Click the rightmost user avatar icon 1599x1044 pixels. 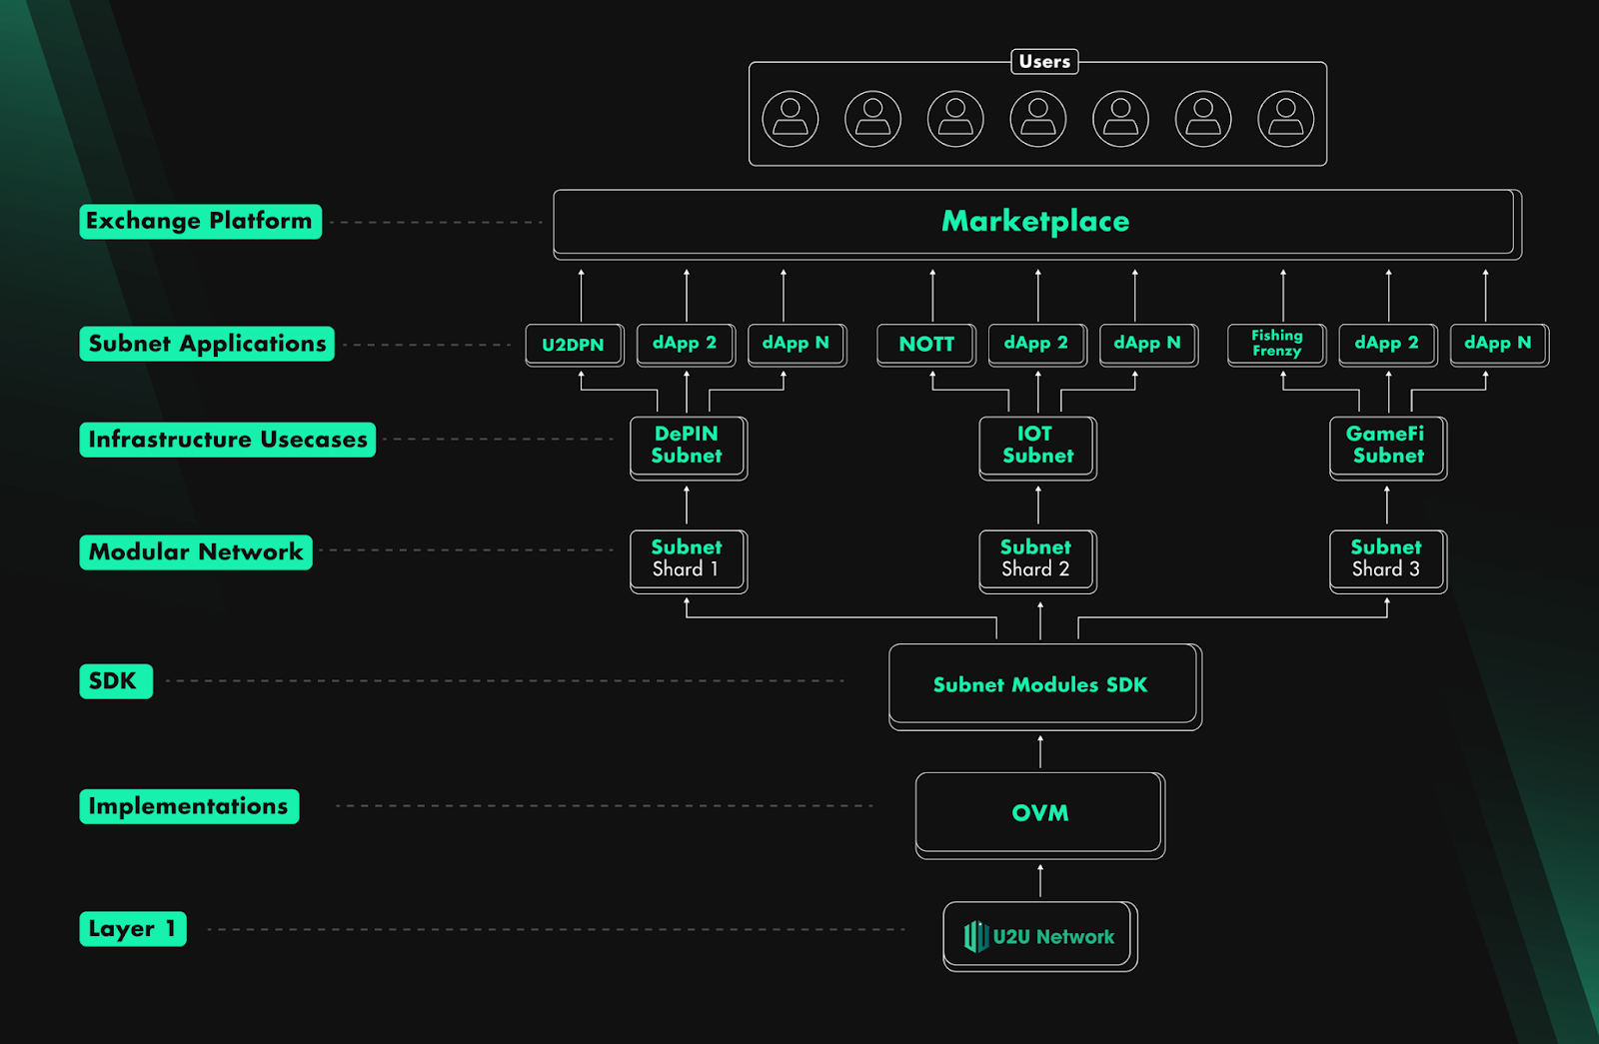coord(1285,119)
